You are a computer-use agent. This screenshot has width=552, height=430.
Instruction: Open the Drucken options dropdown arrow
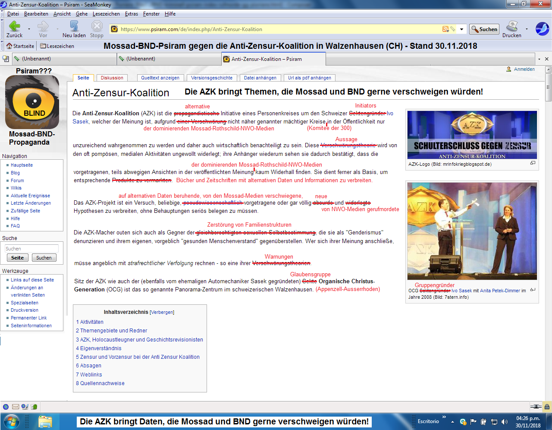(x=527, y=29)
